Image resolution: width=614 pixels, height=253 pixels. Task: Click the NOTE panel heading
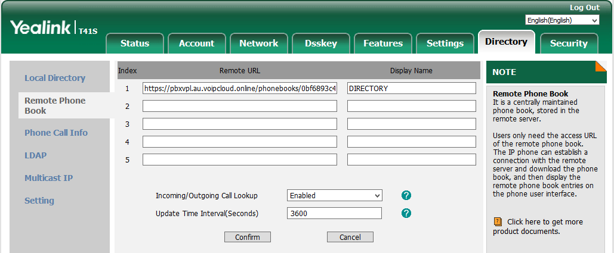504,72
